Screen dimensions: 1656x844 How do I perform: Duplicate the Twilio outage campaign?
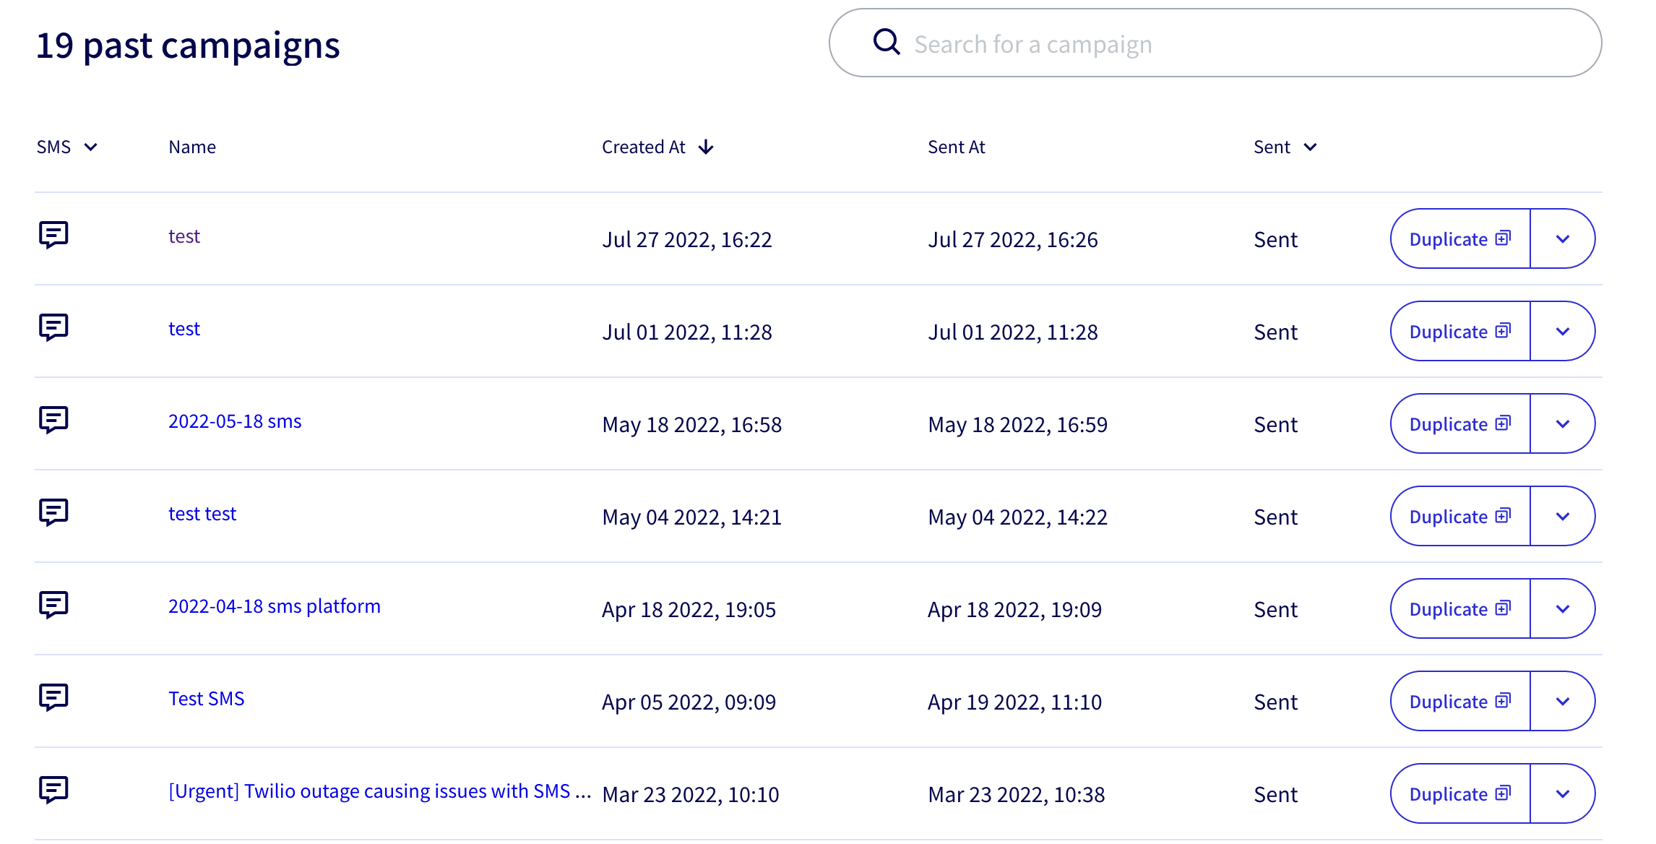coord(1459,794)
